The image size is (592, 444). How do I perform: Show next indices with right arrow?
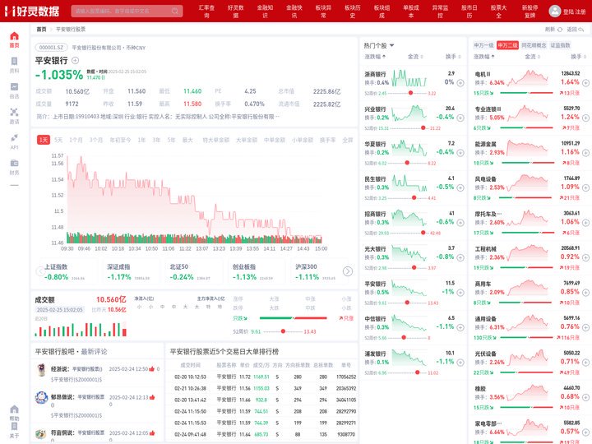[x=348, y=271]
